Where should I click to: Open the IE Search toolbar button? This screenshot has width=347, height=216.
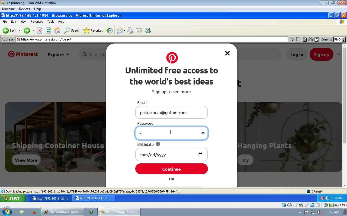(72, 31)
